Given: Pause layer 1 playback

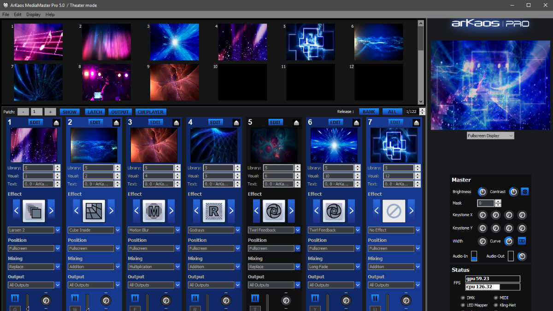Looking at the screenshot, I should [x=15, y=298].
